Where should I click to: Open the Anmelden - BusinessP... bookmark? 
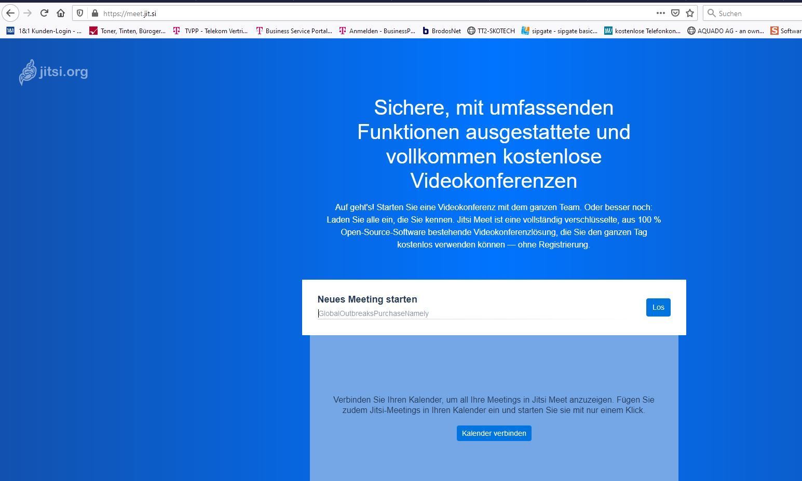point(377,31)
